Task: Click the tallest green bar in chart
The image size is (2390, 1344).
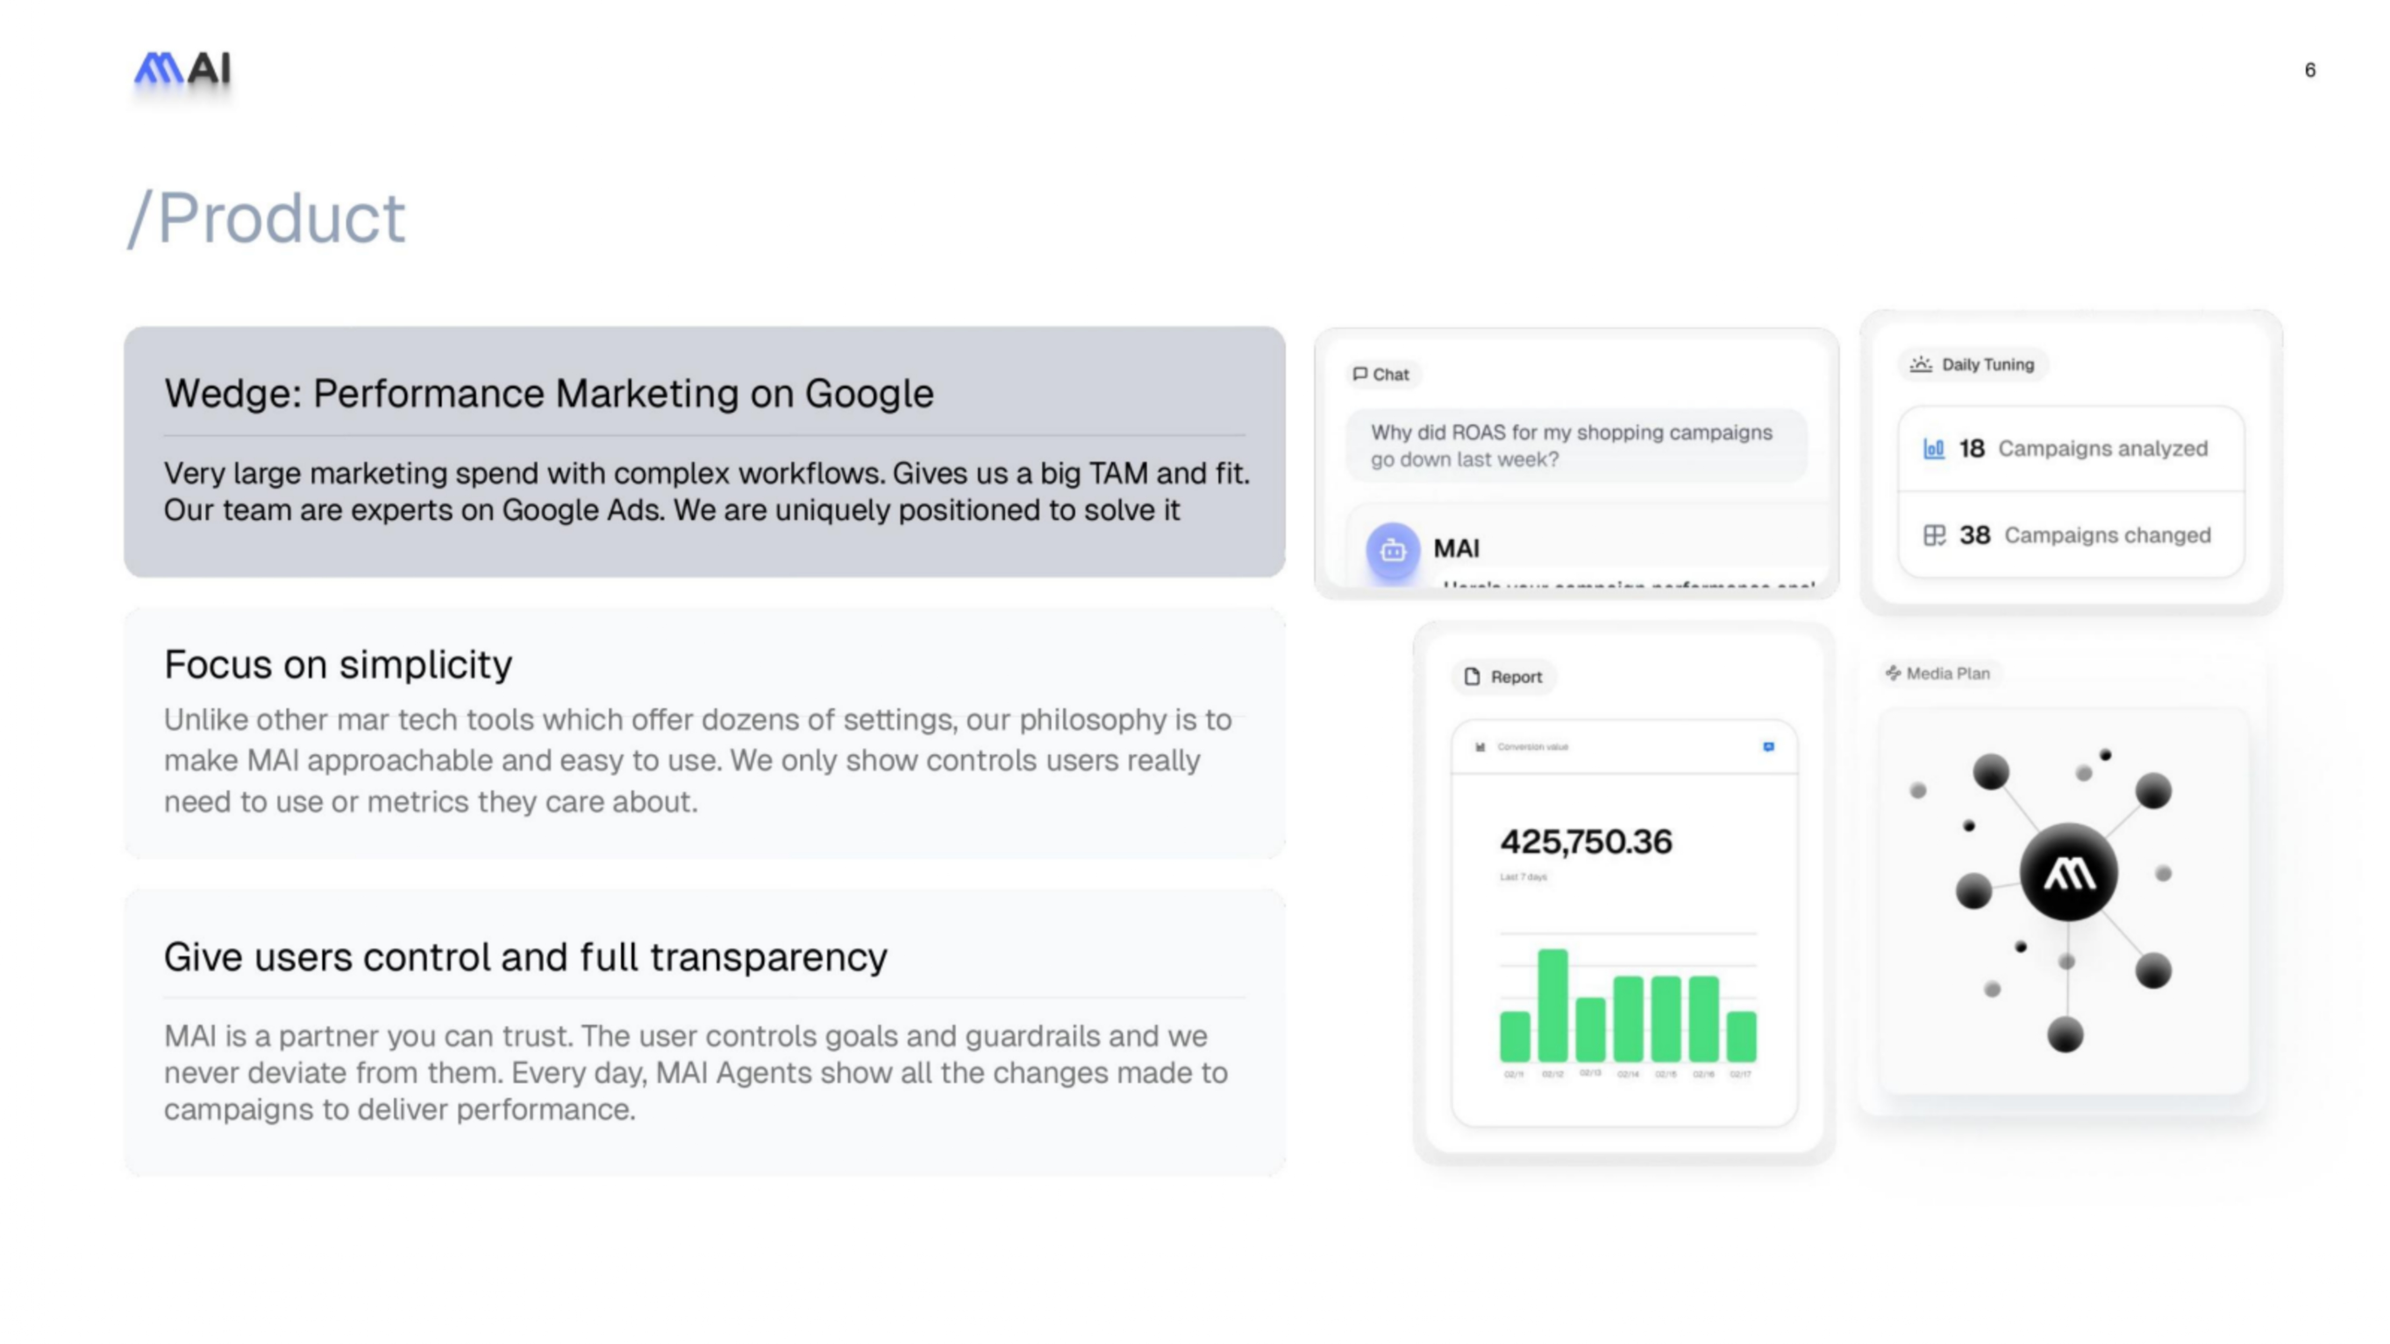Action: click(x=1552, y=1005)
